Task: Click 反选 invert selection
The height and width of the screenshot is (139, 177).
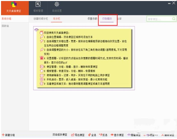Action: [103, 135]
